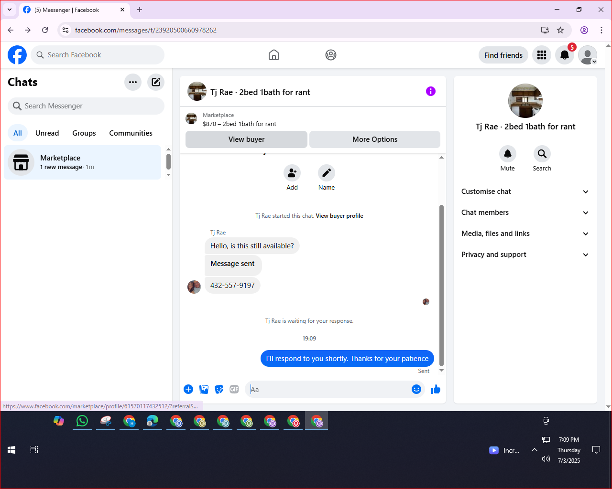Image resolution: width=612 pixels, height=489 pixels.
Task: Send a thumbs-up like
Action: (436, 389)
